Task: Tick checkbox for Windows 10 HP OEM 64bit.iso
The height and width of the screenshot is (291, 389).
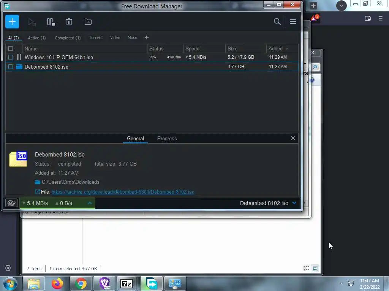Action: tap(11, 57)
